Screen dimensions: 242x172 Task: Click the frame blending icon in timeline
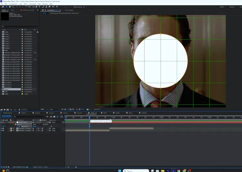point(54,117)
